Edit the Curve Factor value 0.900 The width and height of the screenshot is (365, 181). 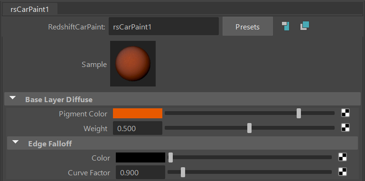click(x=140, y=172)
